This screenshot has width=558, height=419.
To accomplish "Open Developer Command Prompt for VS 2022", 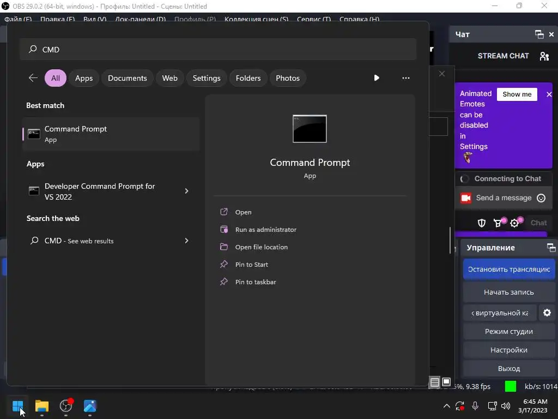I will pos(100,191).
